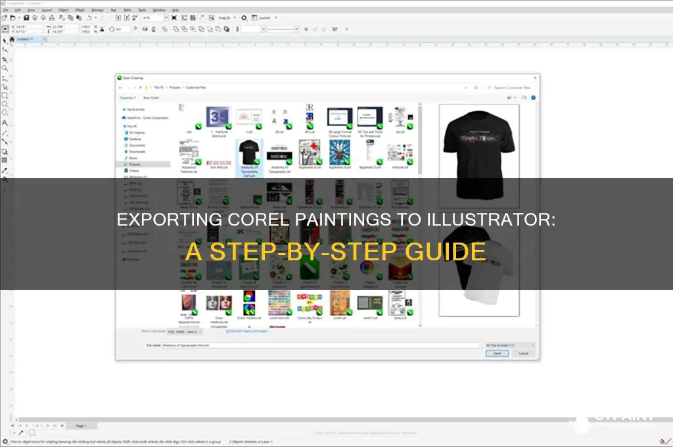Select the Downloads folder in navigation pane
Image resolution: width=673 pixels, height=447 pixels.
tap(135, 152)
